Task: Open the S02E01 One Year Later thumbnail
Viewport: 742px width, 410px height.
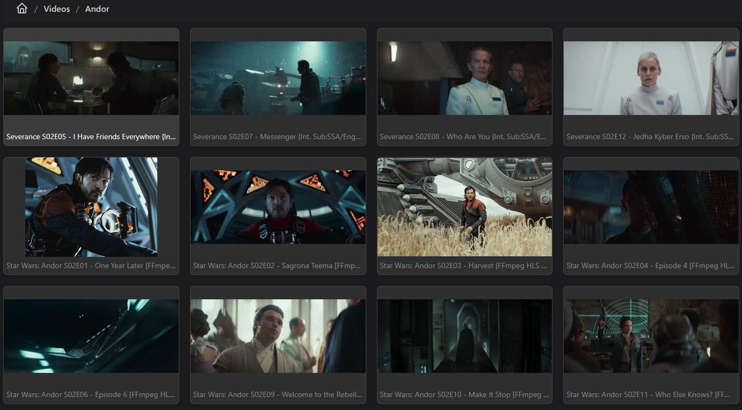Action: (x=91, y=207)
